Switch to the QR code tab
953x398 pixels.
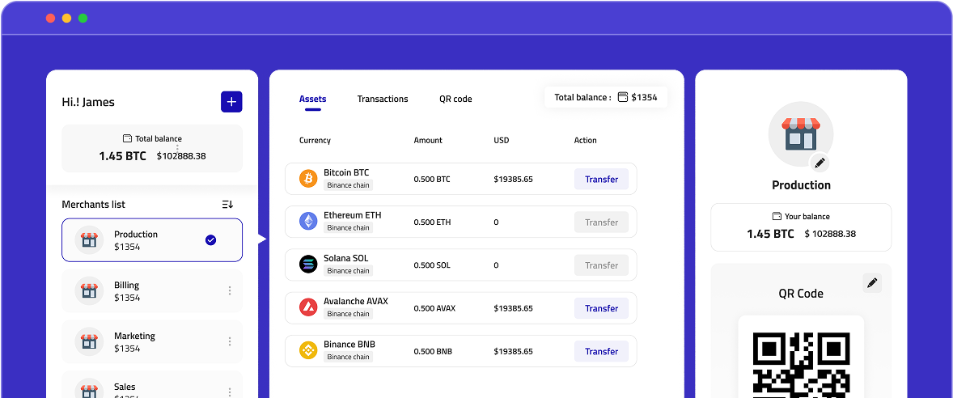click(455, 99)
